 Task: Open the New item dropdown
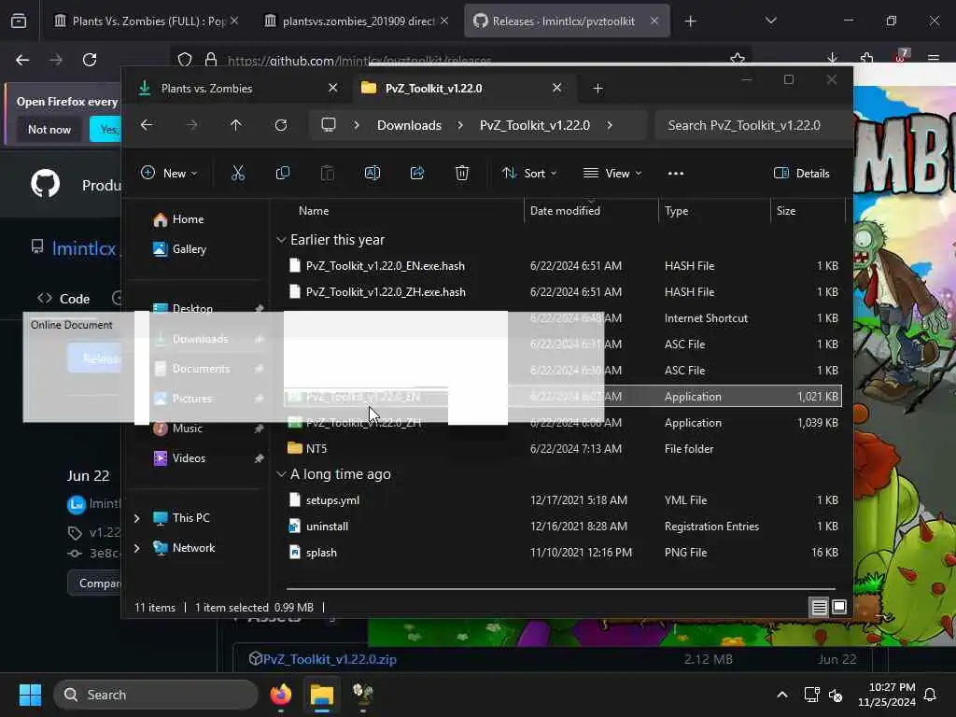169,173
